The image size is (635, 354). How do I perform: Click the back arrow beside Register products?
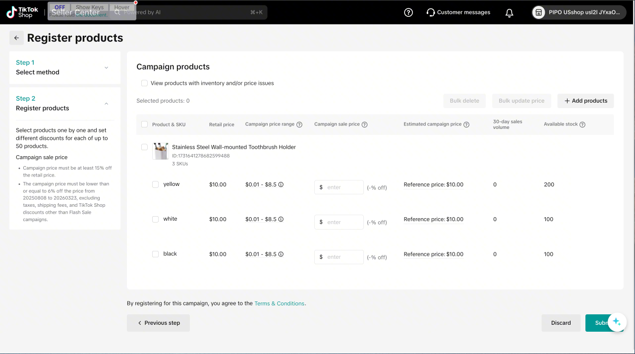pos(16,38)
